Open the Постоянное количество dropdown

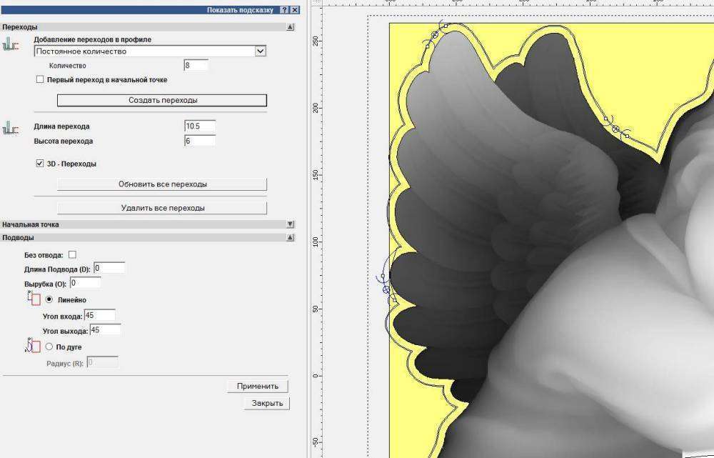pos(260,51)
